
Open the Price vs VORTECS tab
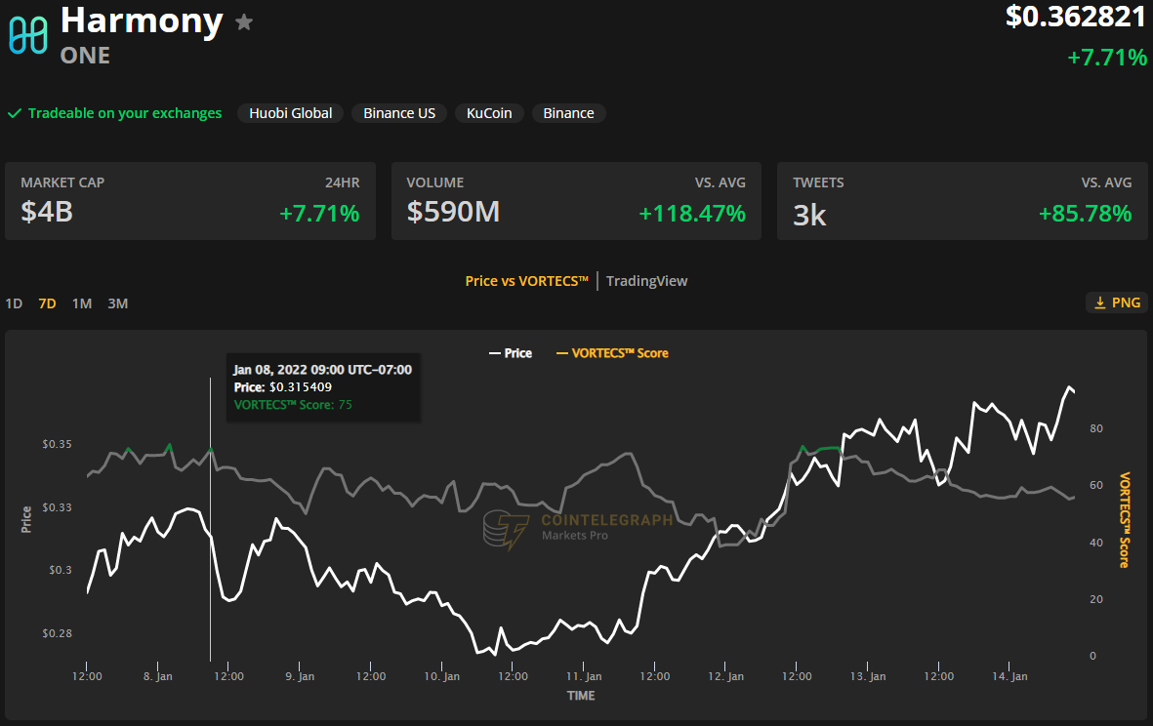point(526,281)
